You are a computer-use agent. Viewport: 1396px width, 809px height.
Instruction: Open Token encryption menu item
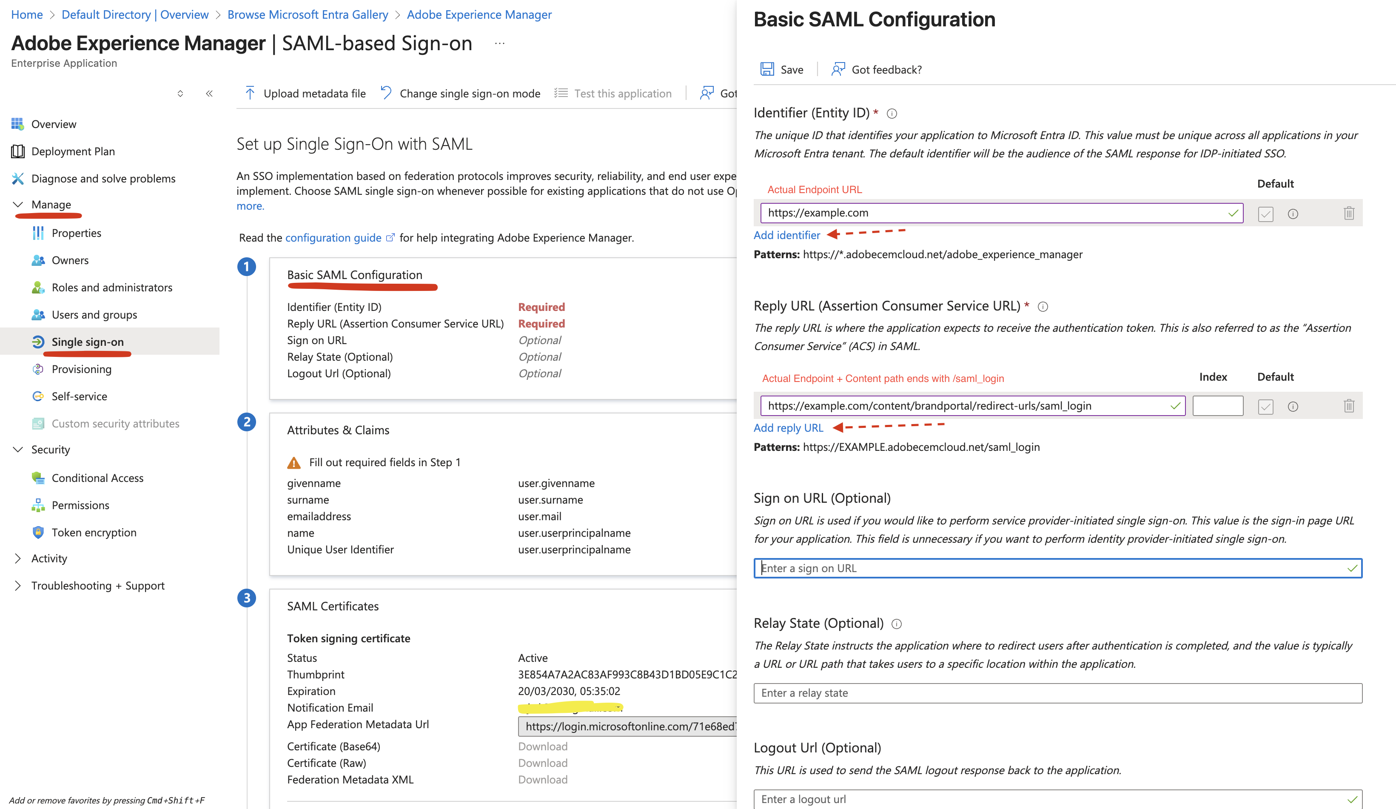pyautogui.click(x=94, y=533)
